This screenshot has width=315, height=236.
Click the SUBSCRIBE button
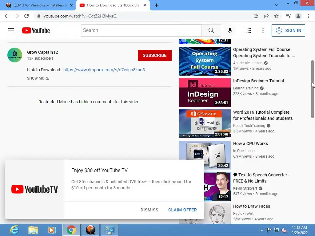(x=155, y=55)
